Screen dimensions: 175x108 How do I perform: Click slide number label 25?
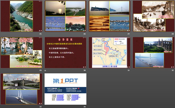[40, 34]
